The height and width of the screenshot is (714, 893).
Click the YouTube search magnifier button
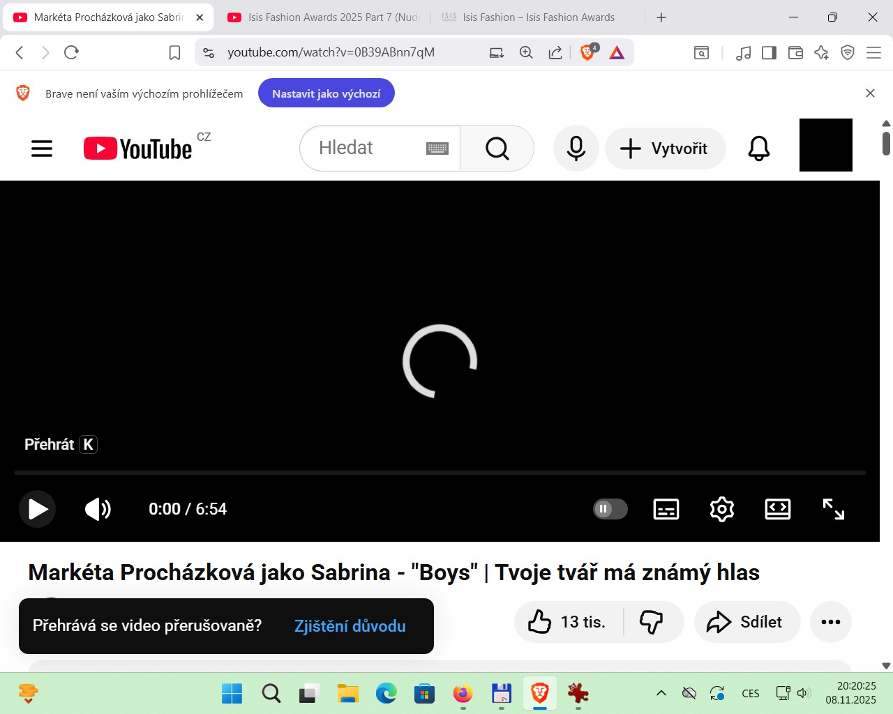click(497, 149)
